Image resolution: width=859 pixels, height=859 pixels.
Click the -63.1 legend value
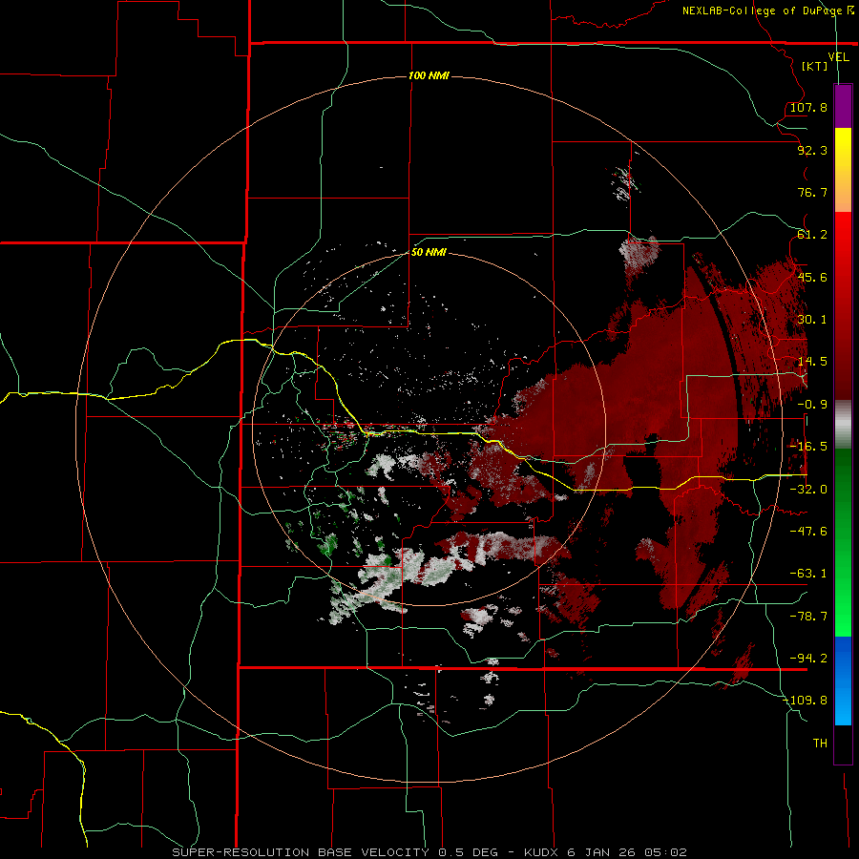tap(808, 574)
